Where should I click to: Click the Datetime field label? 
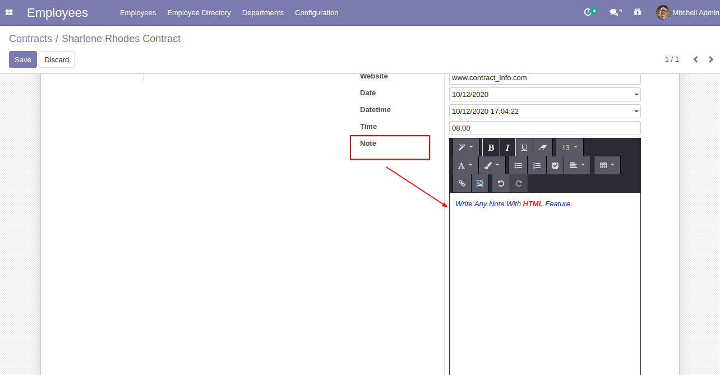click(x=375, y=110)
